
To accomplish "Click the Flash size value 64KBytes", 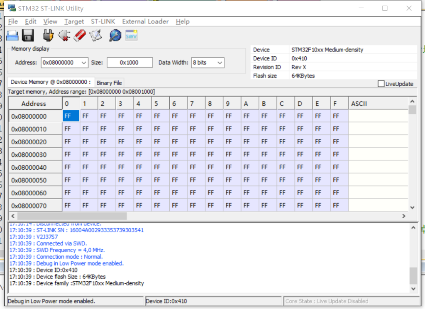I will pyautogui.click(x=303, y=75).
